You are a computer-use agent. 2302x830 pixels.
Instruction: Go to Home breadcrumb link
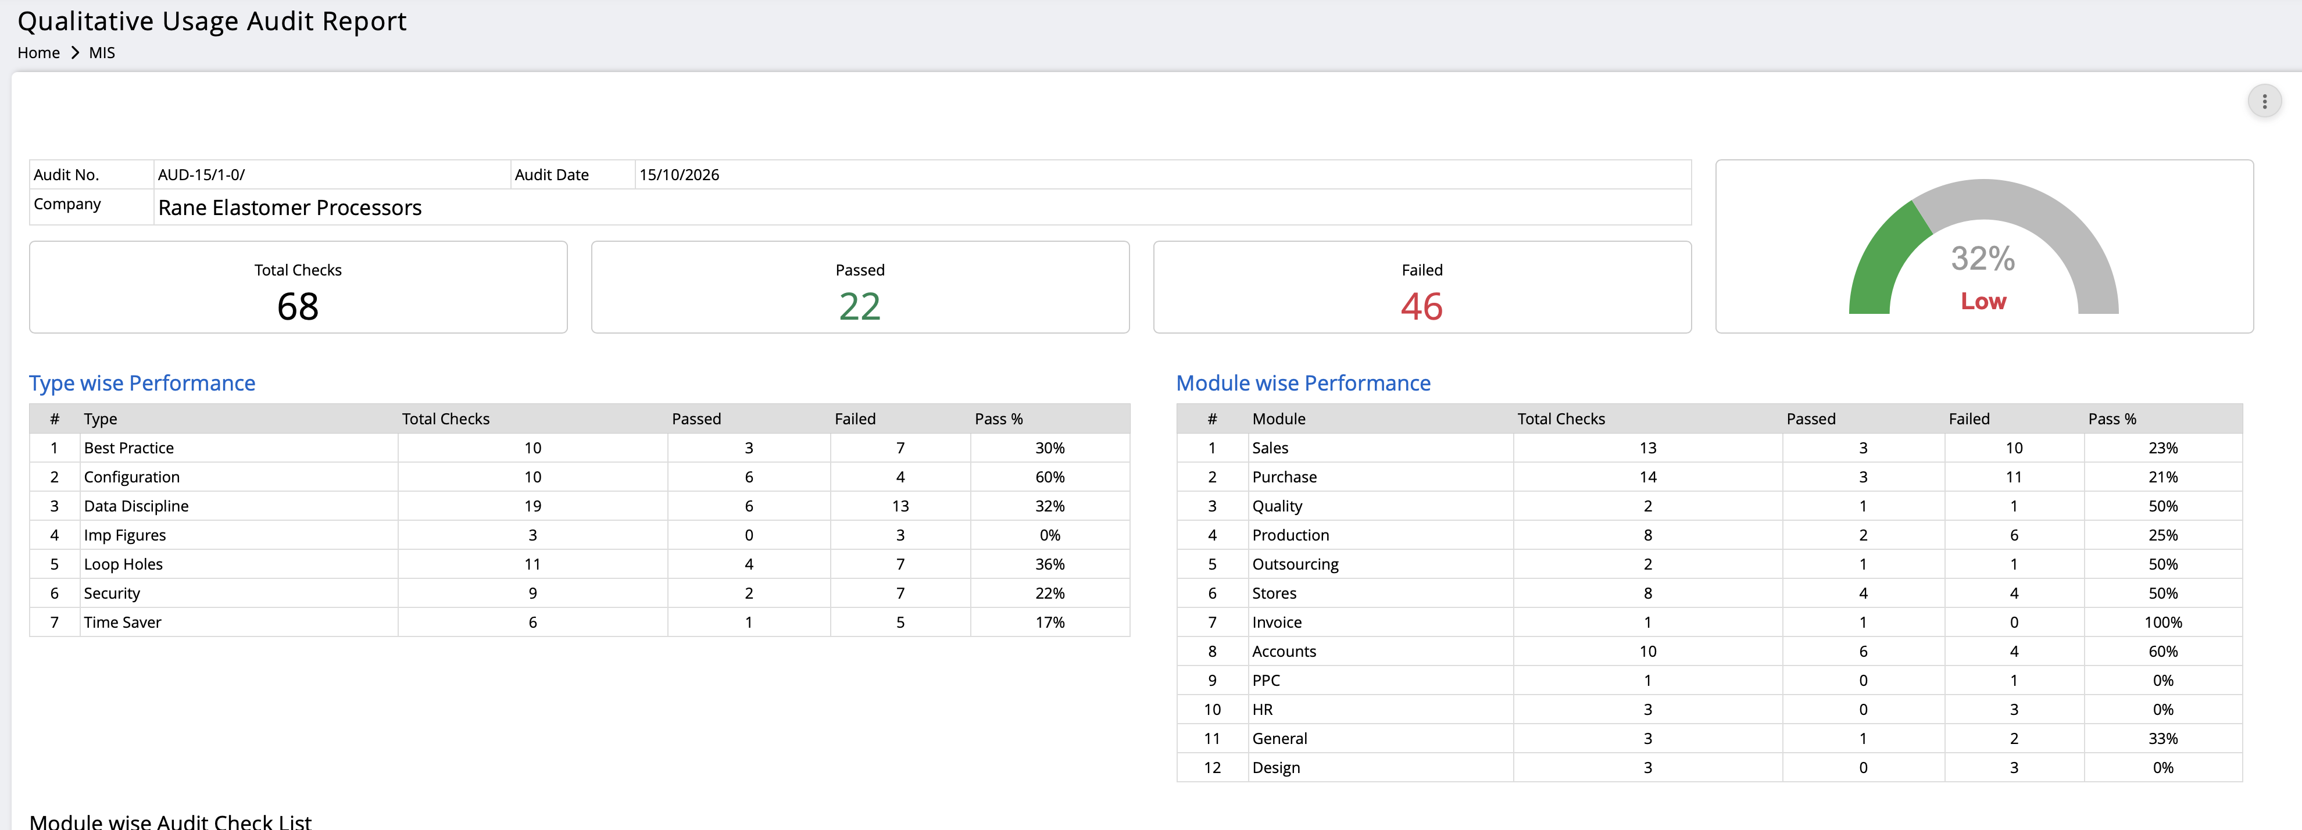coord(38,53)
